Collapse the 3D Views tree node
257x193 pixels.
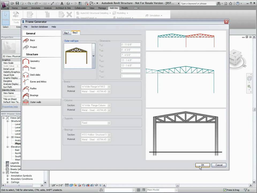pyautogui.click(x=7, y=137)
